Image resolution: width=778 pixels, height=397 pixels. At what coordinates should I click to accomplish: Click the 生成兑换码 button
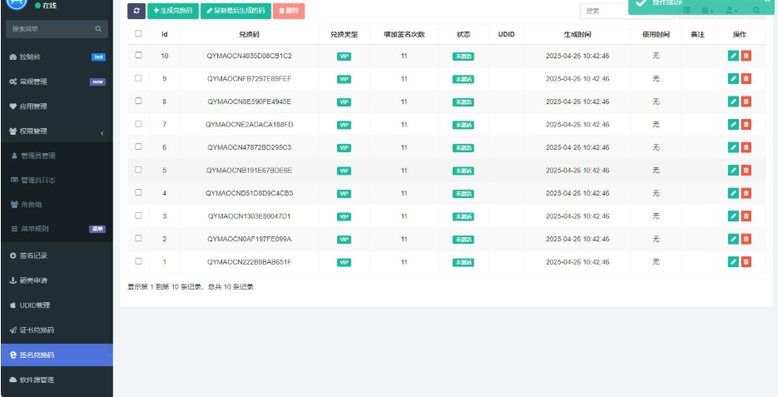(x=173, y=11)
